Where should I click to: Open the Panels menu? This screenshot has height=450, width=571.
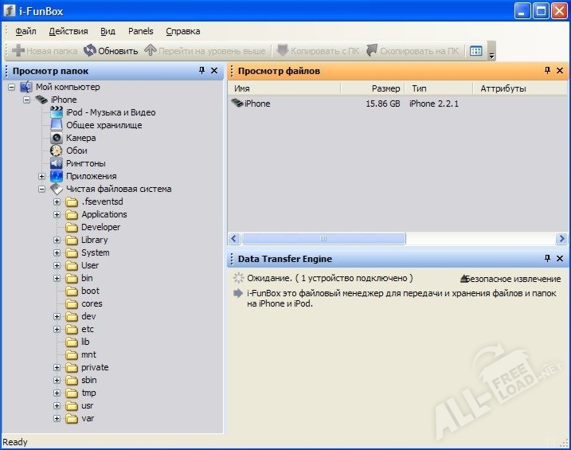[140, 31]
